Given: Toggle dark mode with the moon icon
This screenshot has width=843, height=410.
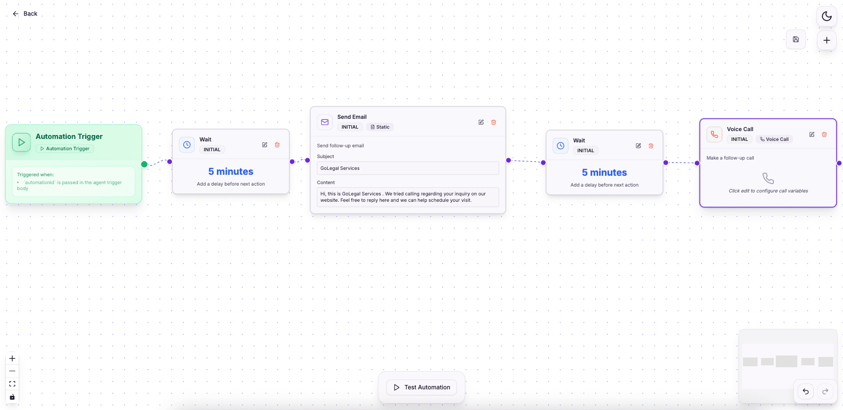Looking at the screenshot, I should 827,16.
